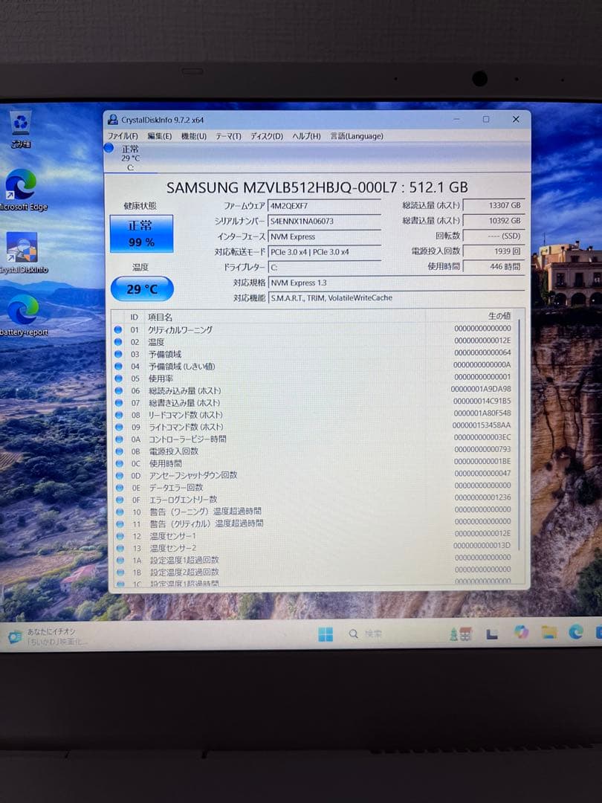602x803 pixels.
Task: Open the 機能(U) menu
Action: [192, 136]
